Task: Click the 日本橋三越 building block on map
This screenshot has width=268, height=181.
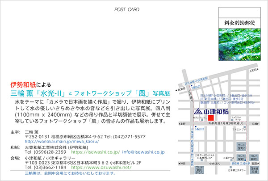Action: [254, 169]
